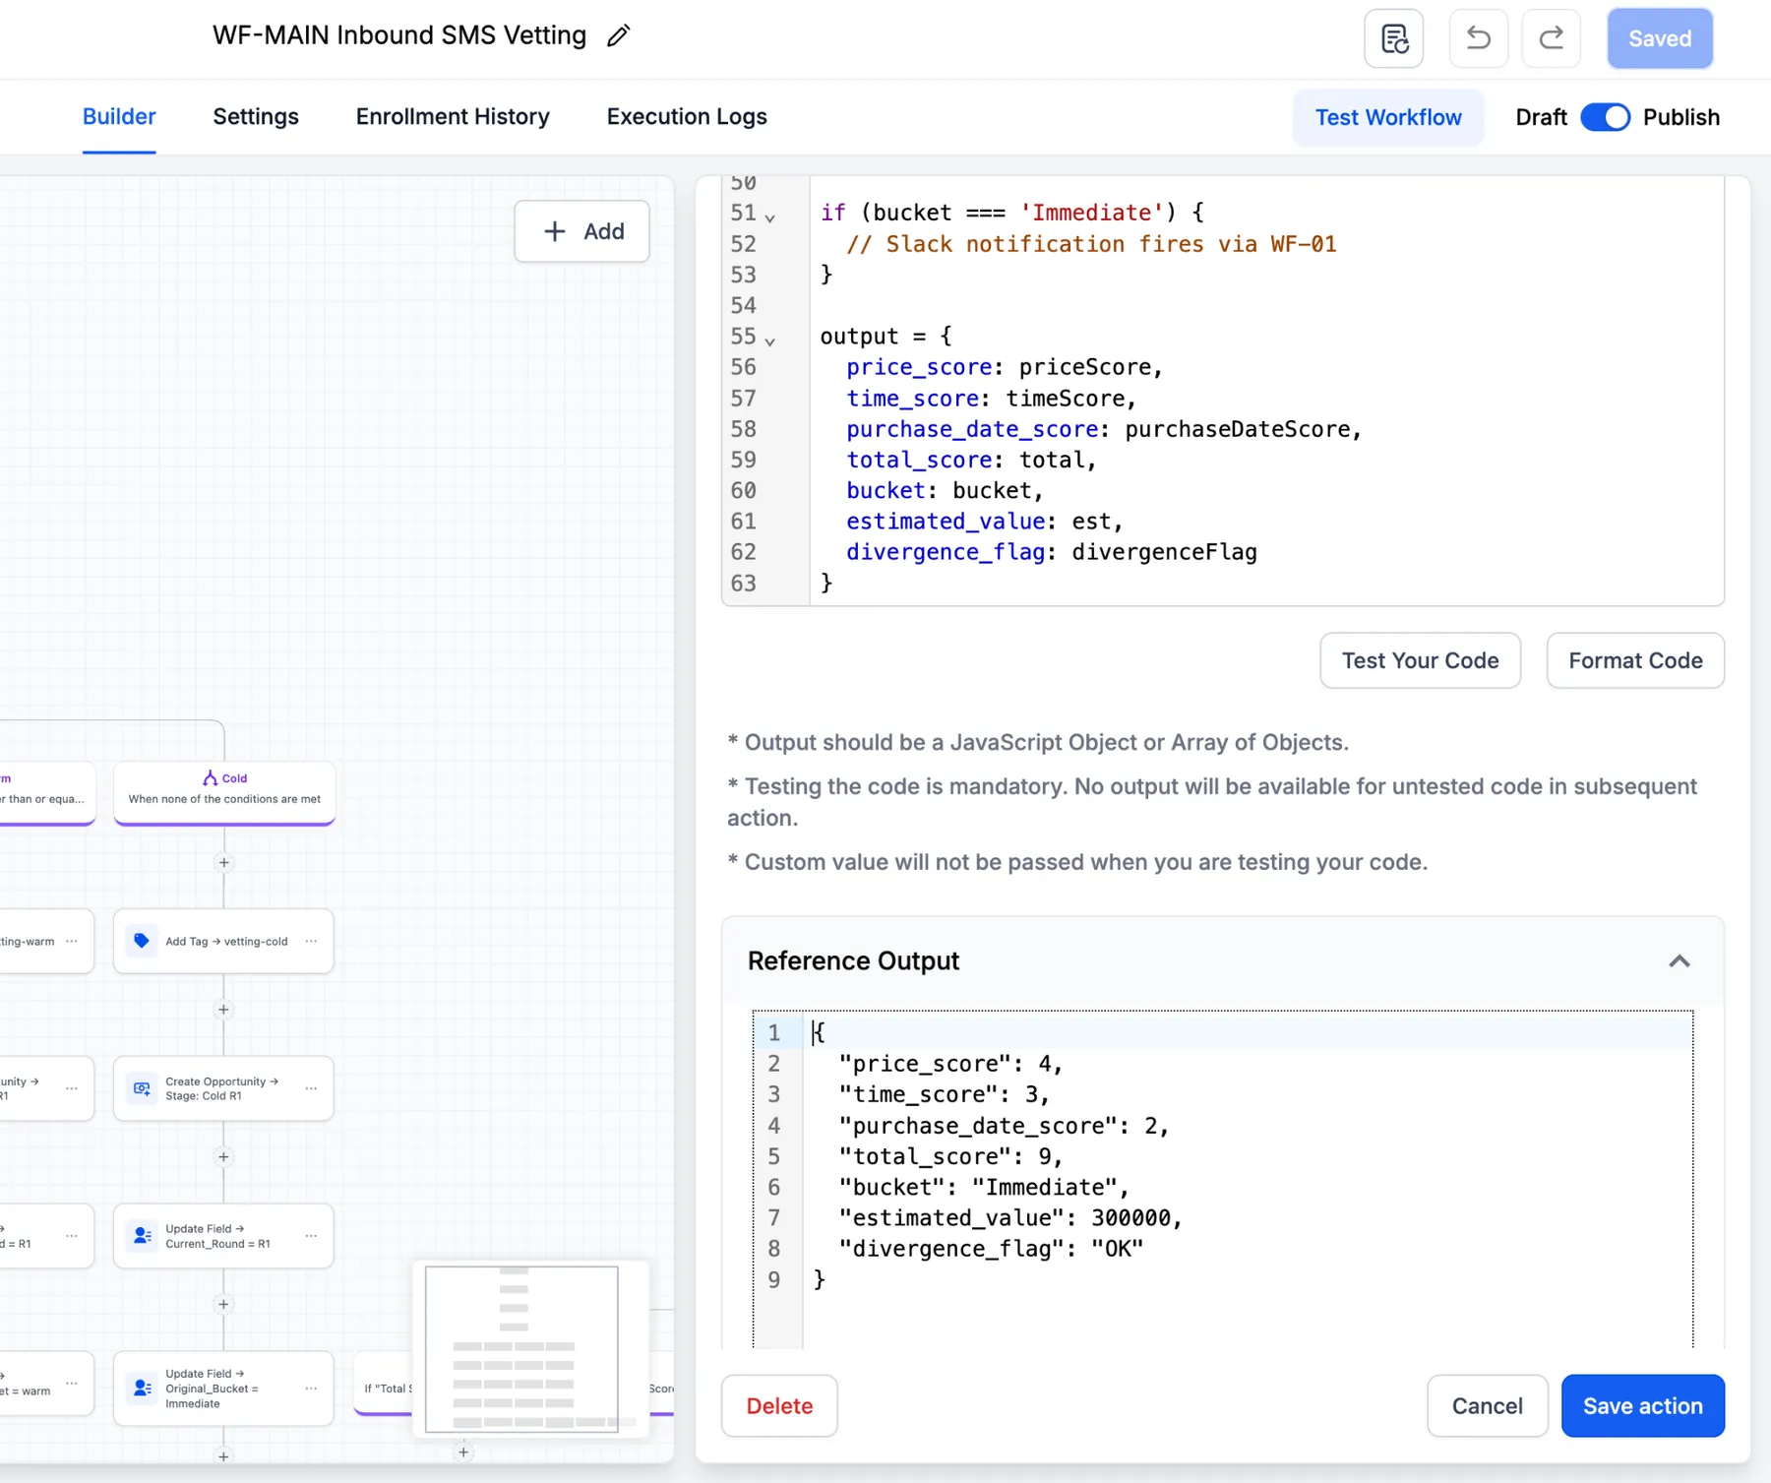Select the Update Field Current_Round = R1 node
Image resolution: width=1771 pixels, height=1483 pixels.
point(223,1236)
